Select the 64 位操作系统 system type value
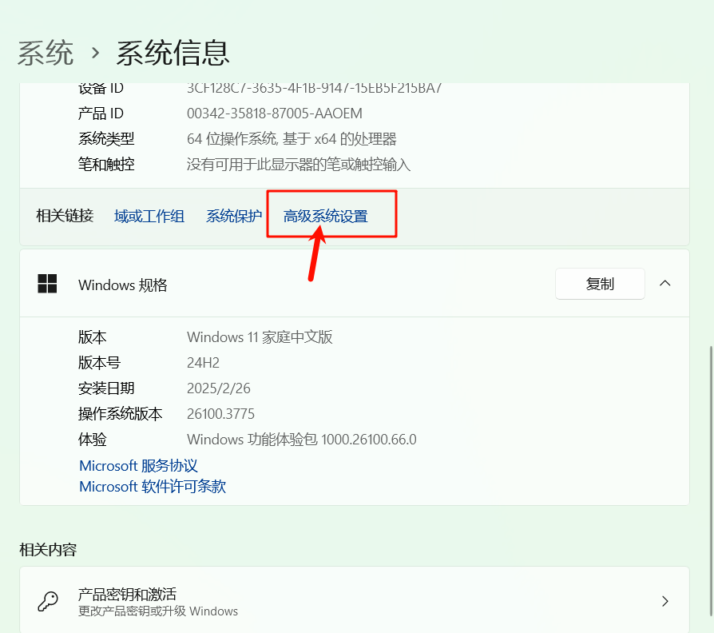The width and height of the screenshot is (714, 633). point(292,138)
